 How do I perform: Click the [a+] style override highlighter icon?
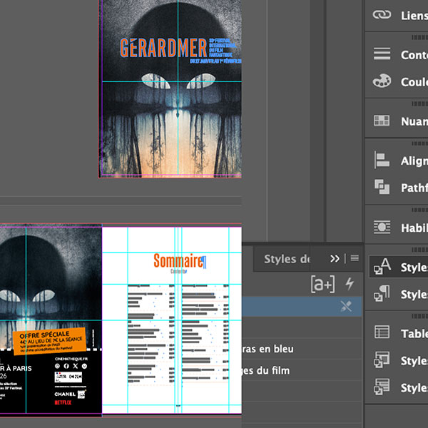pos(322,284)
